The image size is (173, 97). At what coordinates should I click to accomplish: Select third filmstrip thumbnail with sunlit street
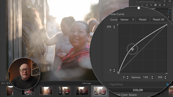tap(46, 91)
